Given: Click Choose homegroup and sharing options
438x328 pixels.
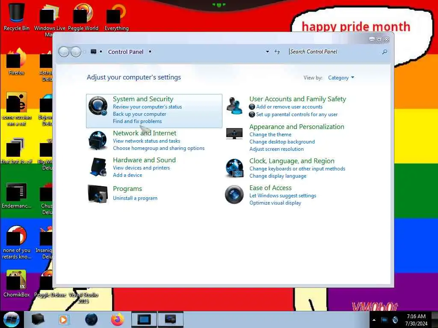Looking at the screenshot, I should [159, 148].
